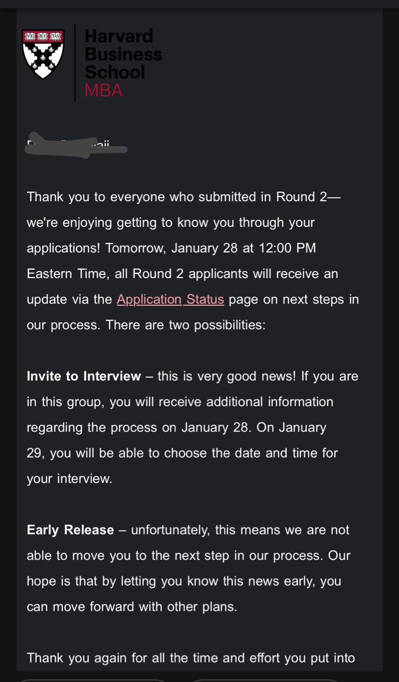Click the 'your interview.' line

(x=69, y=479)
